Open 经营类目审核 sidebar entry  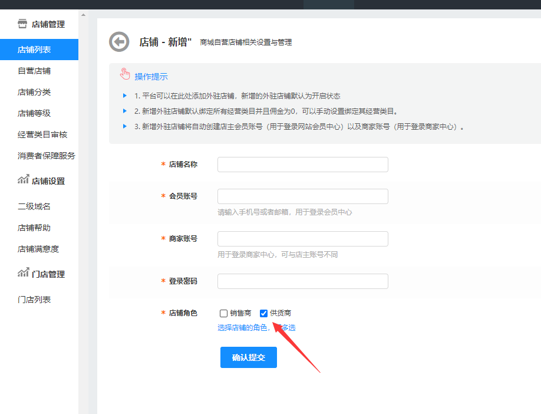click(x=42, y=134)
